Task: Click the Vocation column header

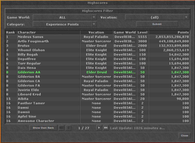Action: pyautogui.click(x=96, y=32)
